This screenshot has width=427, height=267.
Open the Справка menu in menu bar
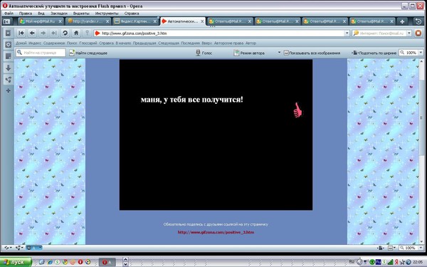click(132, 13)
